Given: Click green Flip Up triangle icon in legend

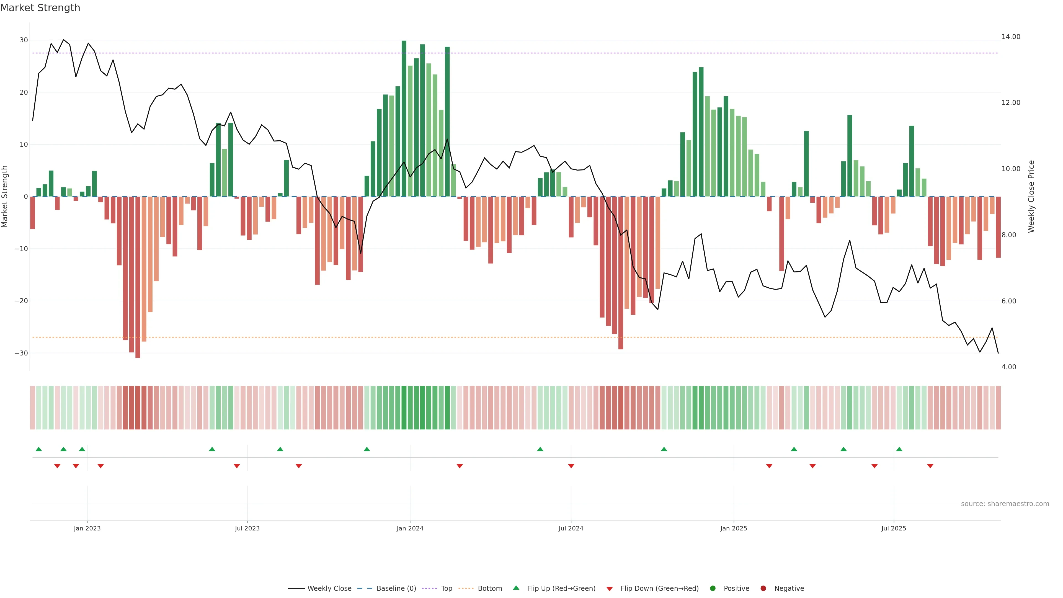Looking at the screenshot, I should click(516, 588).
